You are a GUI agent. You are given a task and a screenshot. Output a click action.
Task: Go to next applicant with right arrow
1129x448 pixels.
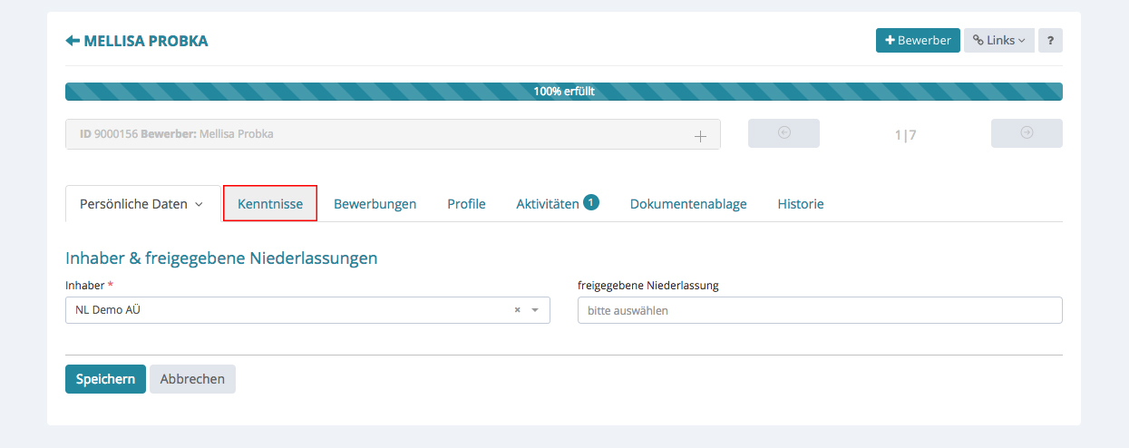[1027, 133]
